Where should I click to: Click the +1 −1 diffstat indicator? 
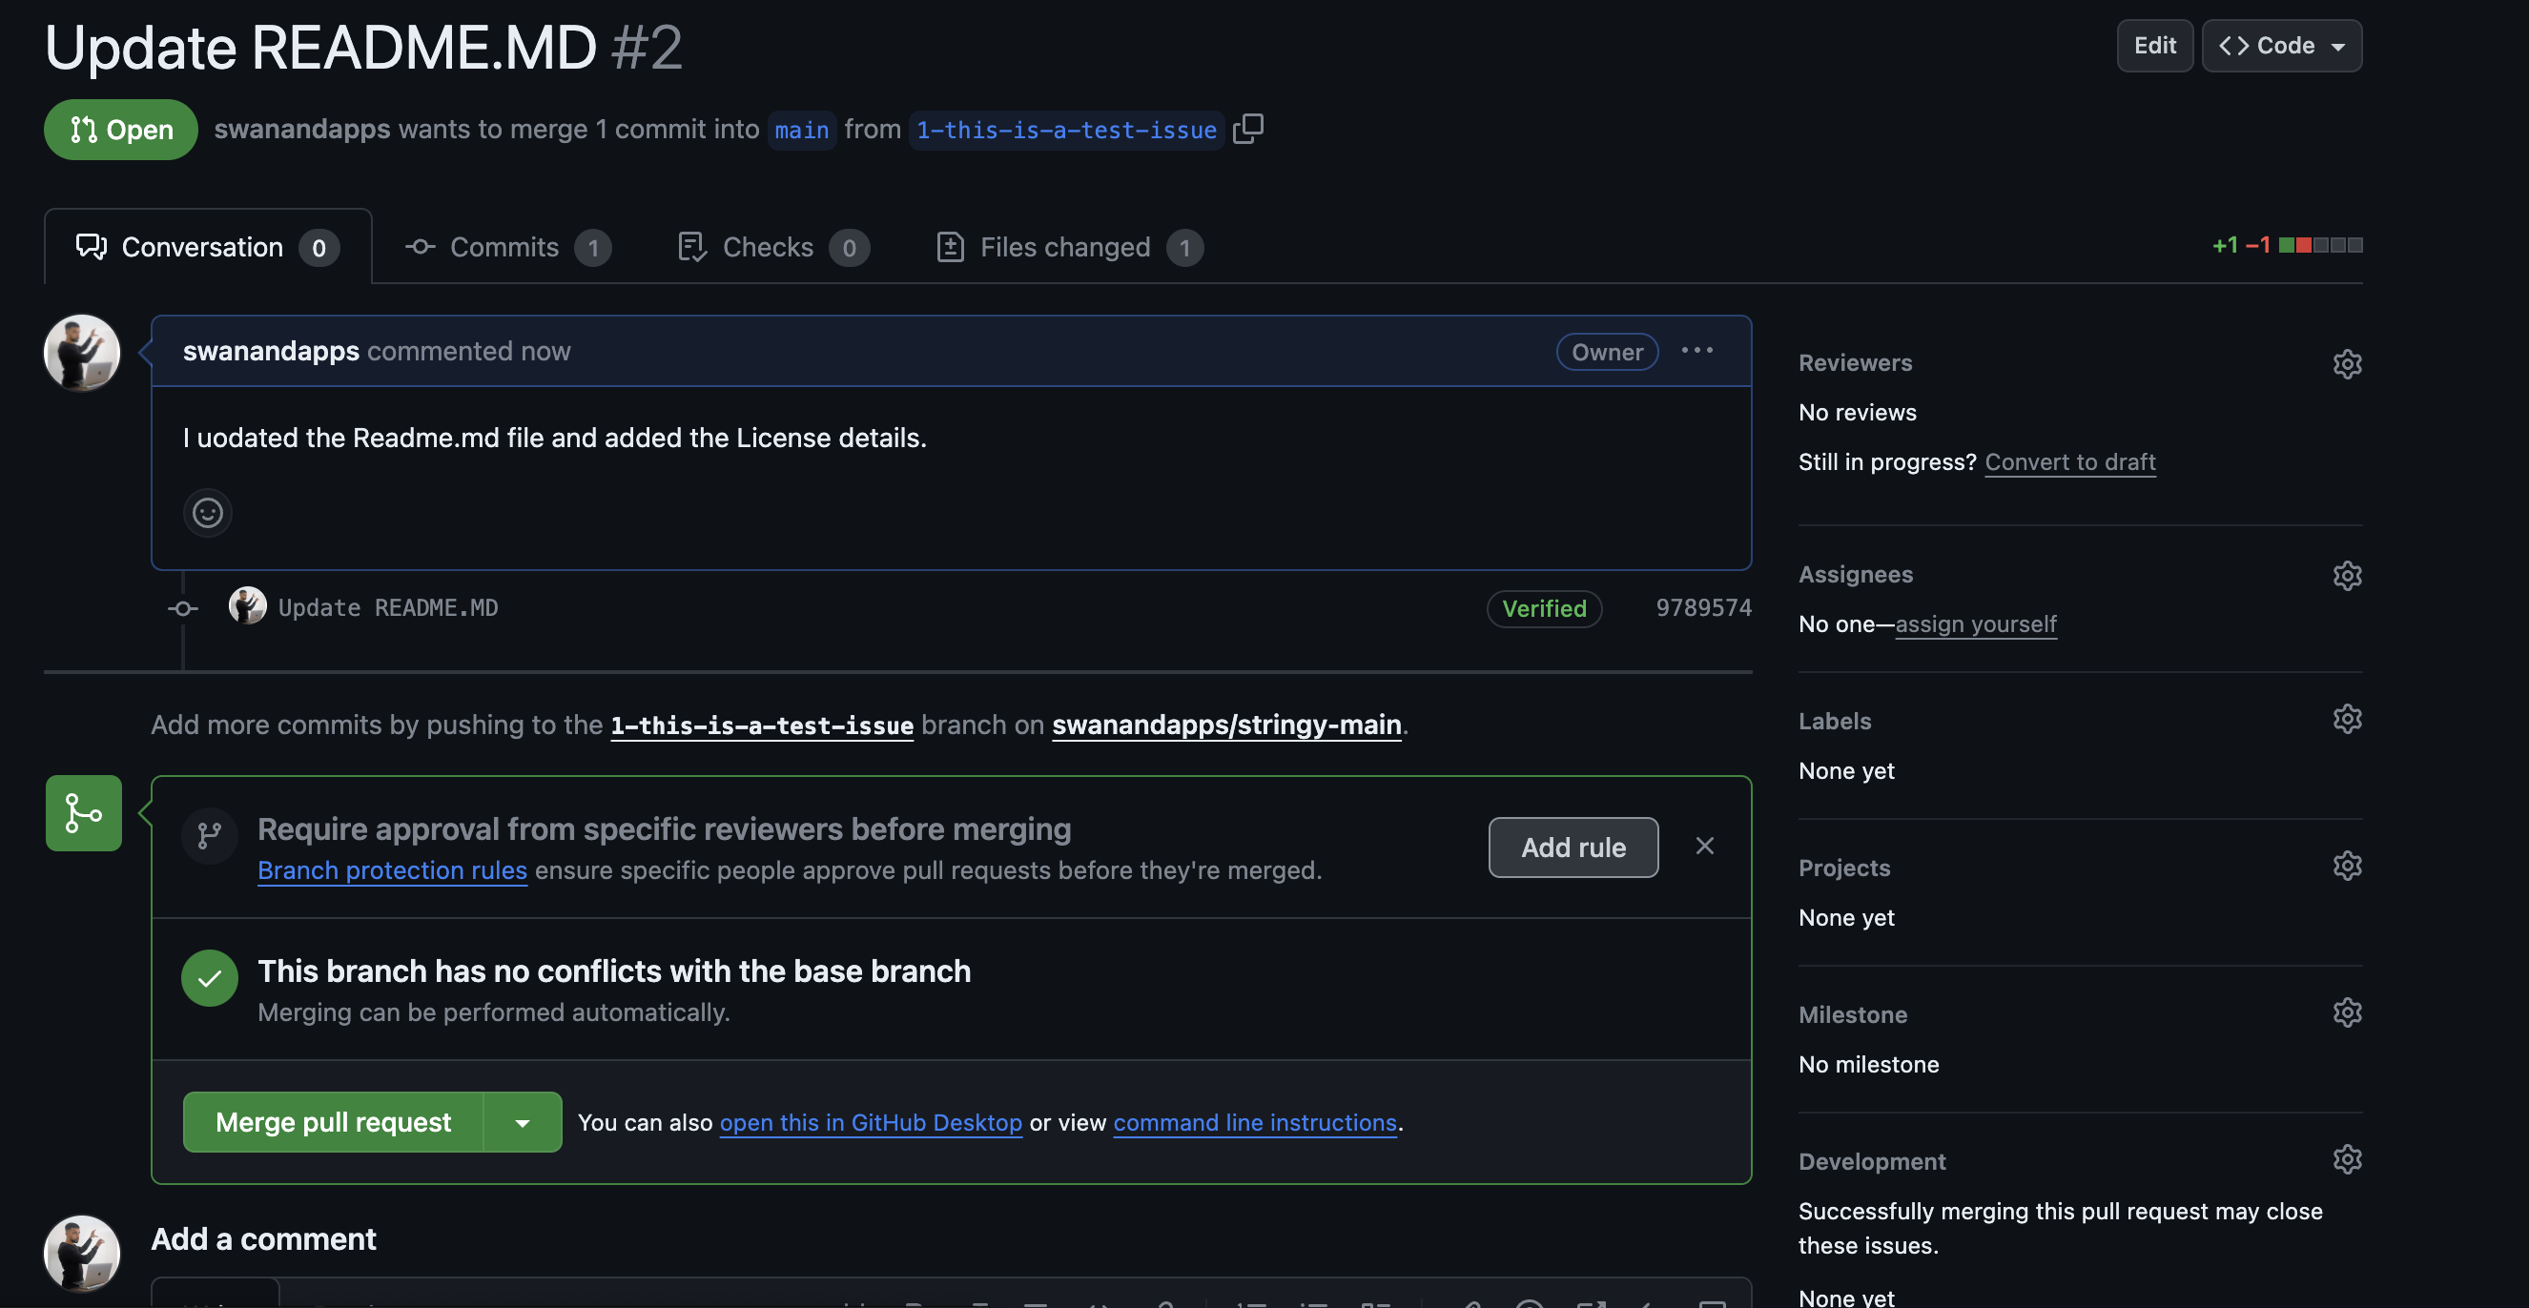tap(2288, 245)
